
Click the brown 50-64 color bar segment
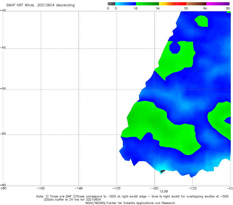point(196,4)
